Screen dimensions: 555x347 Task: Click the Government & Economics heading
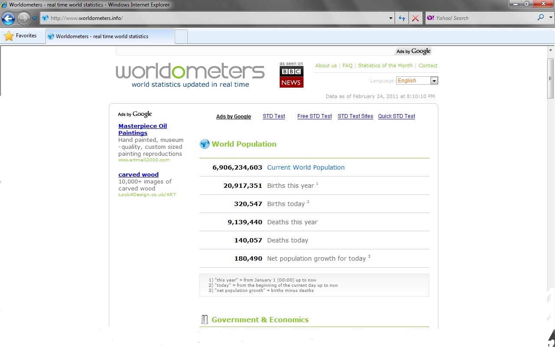click(x=260, y=320)
